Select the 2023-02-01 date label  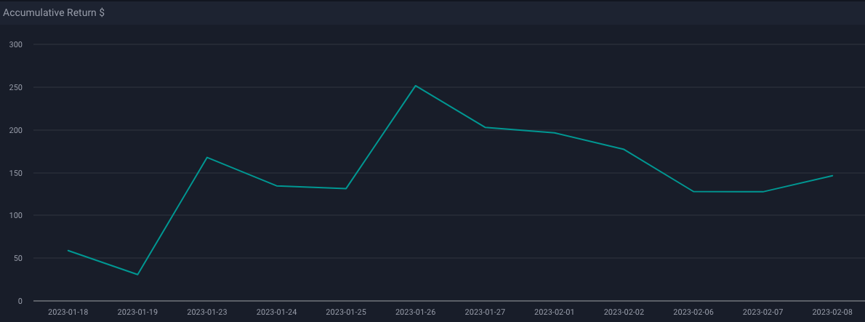555,312
